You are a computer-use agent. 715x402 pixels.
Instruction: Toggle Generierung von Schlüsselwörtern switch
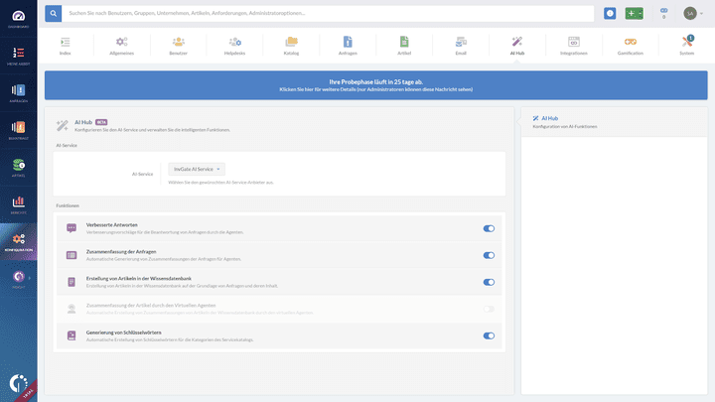(489, 335)
